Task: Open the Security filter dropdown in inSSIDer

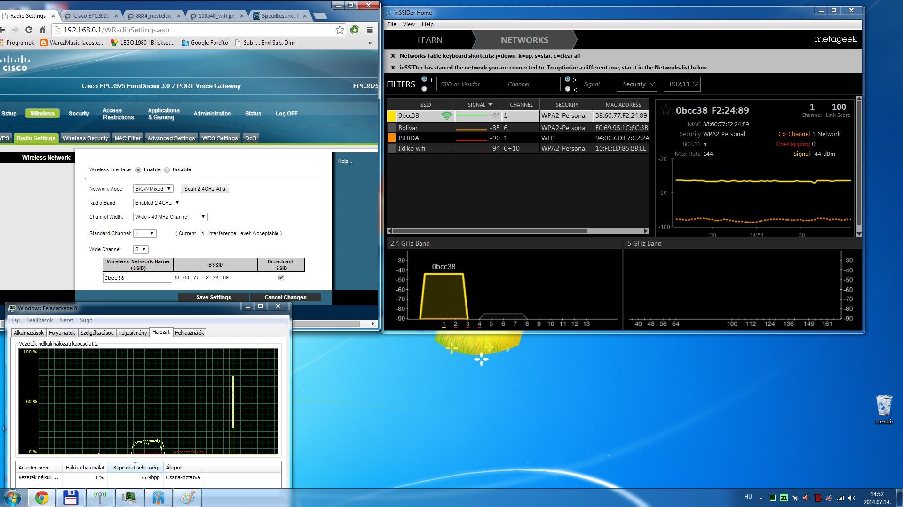Action: click(637, 84)
